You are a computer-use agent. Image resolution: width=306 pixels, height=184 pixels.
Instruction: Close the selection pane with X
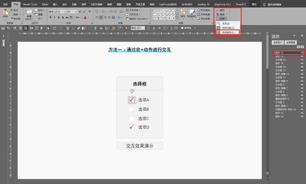[302, 36]
